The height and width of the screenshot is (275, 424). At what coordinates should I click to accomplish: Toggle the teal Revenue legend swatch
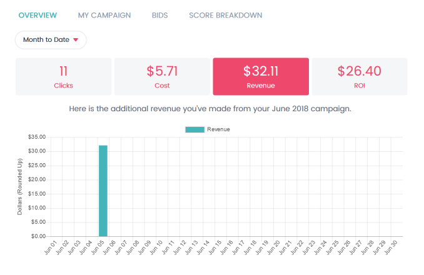[x=194, y=129]
